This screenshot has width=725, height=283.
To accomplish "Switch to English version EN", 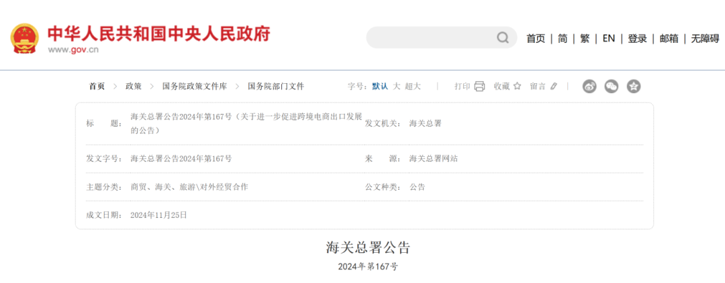I will click(x=608, y=39).
